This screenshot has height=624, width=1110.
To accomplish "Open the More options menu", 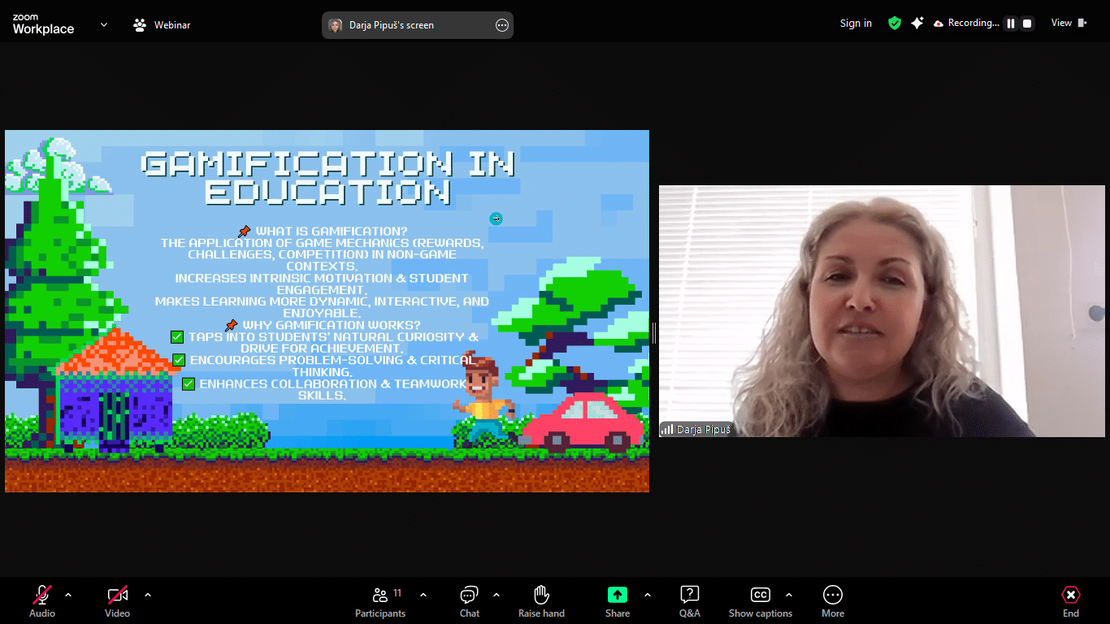I will pos(832,601).
